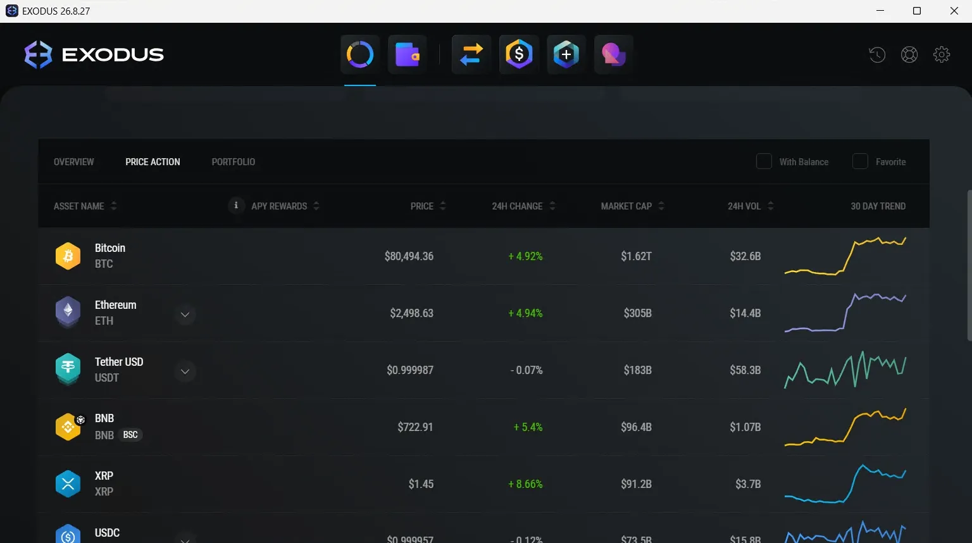This screenshot has width=972, height=543.
Task: Click the Ethereum 30 day trend chart
Action: 845,313
